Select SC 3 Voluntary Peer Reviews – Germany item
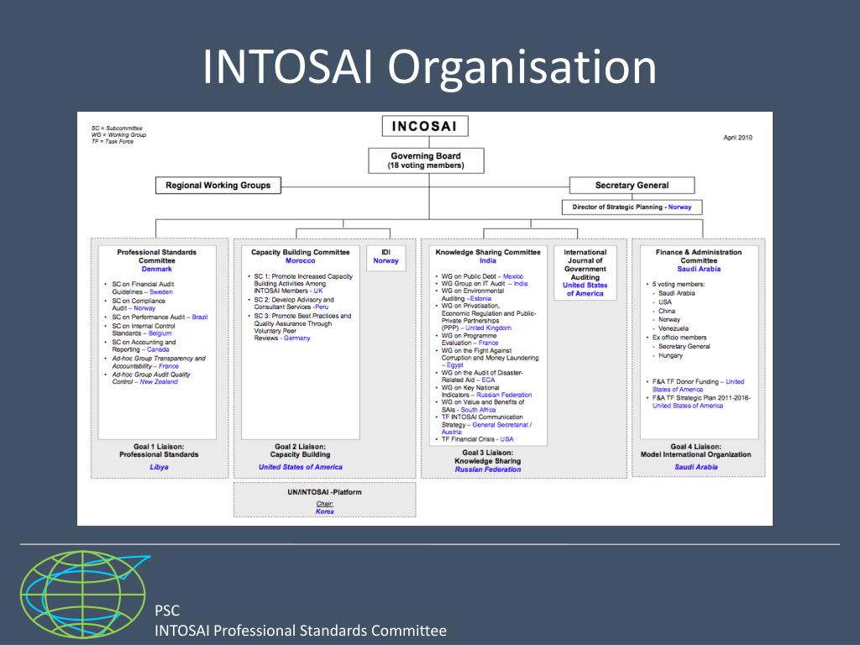The width and height of the screenshot is (860, 645). [x=302, y=327]
